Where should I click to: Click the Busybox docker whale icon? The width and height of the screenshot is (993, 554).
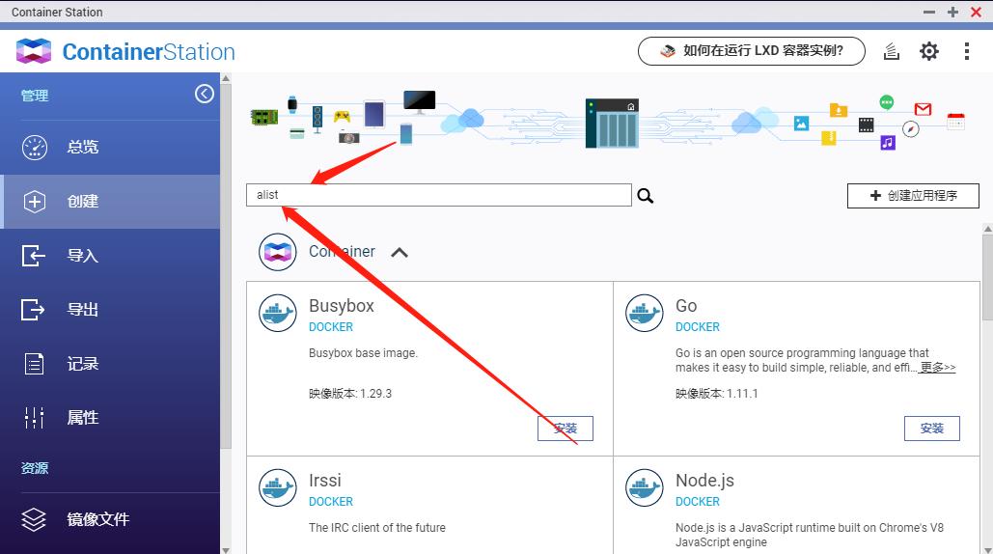pos(277,314)
